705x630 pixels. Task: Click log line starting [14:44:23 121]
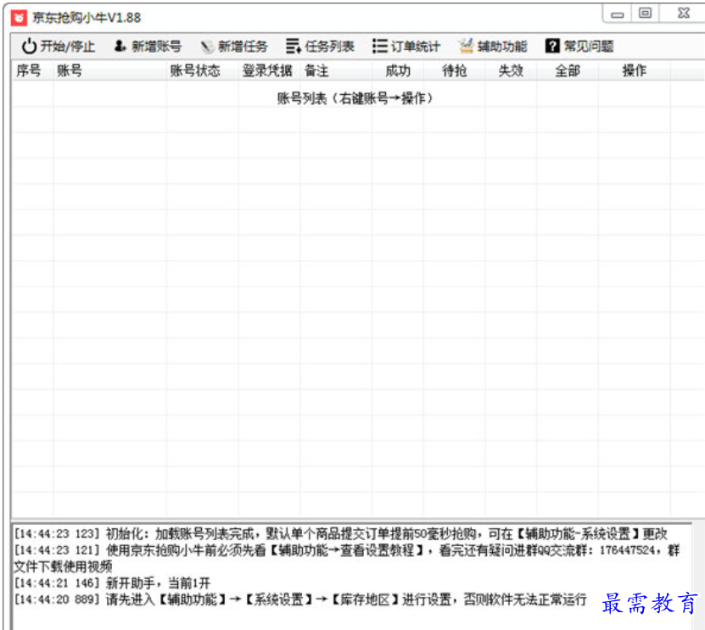coord(347,558)
